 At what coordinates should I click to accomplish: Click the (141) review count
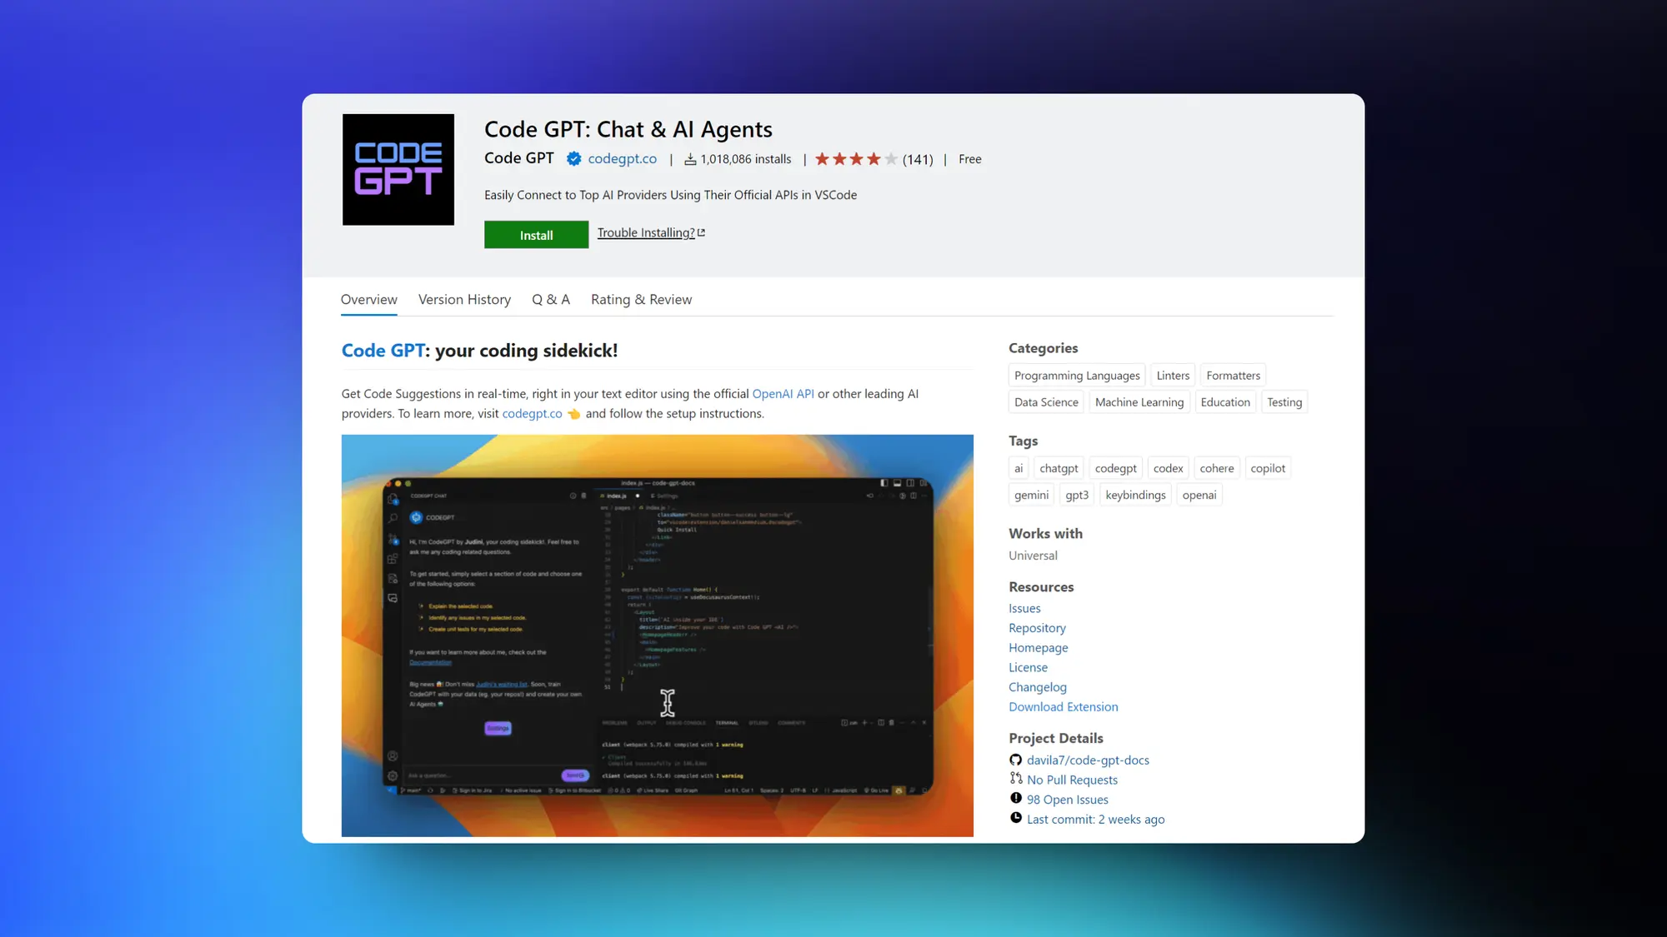pyautogui.click(x=918, y=159)
